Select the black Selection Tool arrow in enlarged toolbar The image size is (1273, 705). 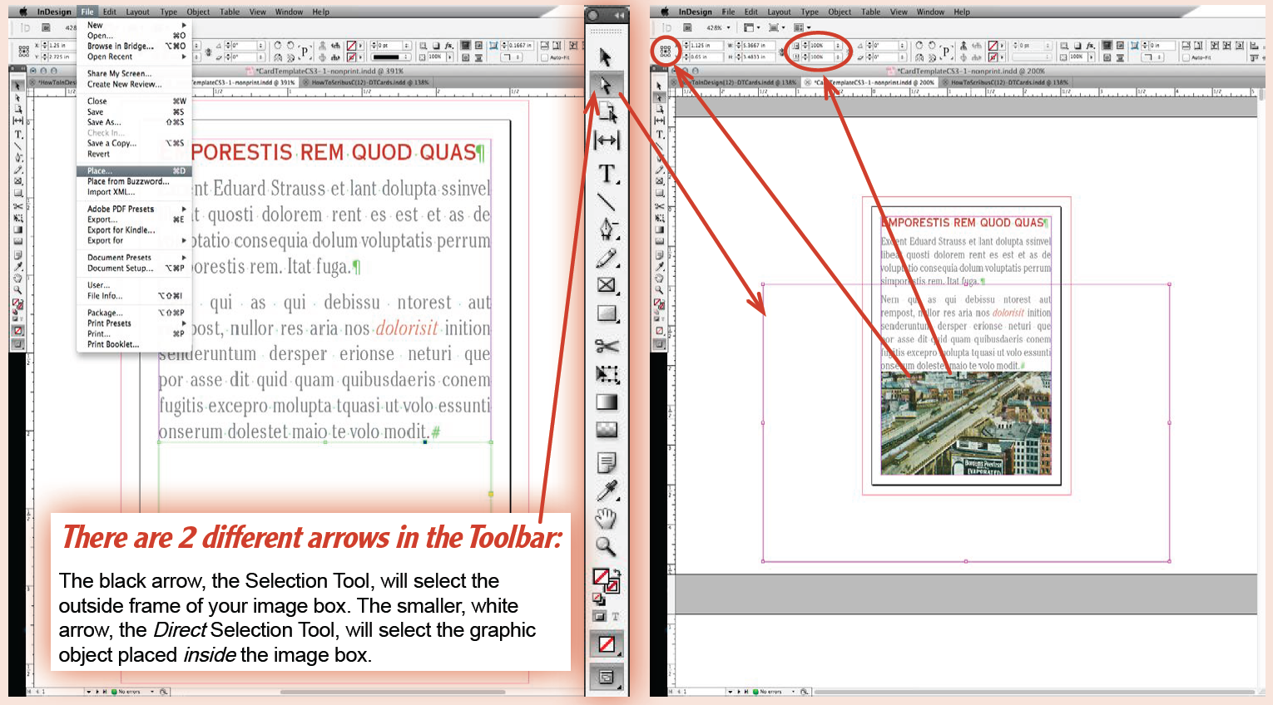click(x=606, y=57)
